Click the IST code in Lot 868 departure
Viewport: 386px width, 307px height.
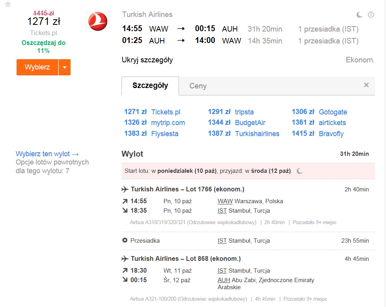tap(222, 271)
